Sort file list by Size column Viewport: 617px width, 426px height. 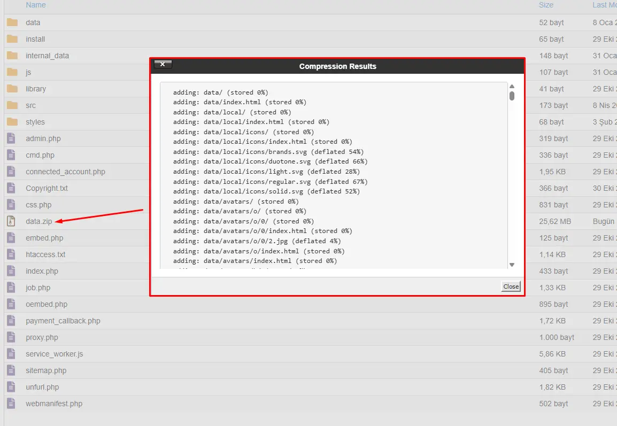(546, 5)
